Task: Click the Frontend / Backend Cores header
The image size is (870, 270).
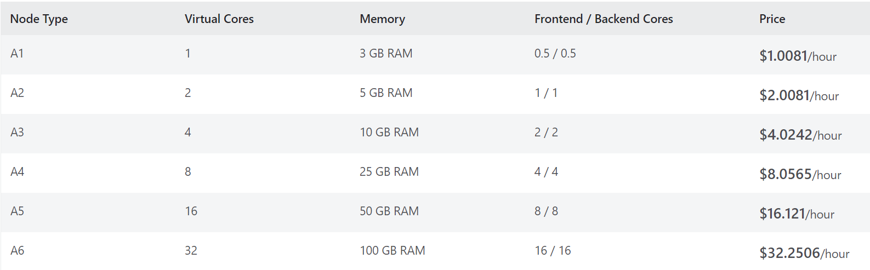Action: (603, 19)
